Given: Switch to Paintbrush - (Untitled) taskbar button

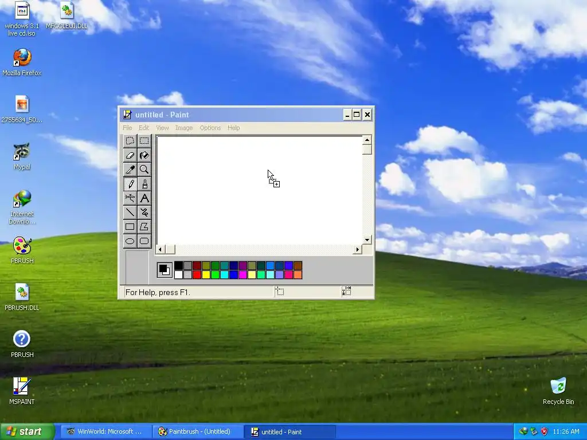Looking at the screenshot, I should (x=198, y=431).
